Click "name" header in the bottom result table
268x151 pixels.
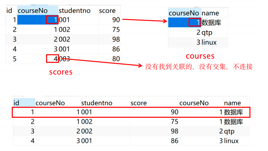click(x=232, y=103)
